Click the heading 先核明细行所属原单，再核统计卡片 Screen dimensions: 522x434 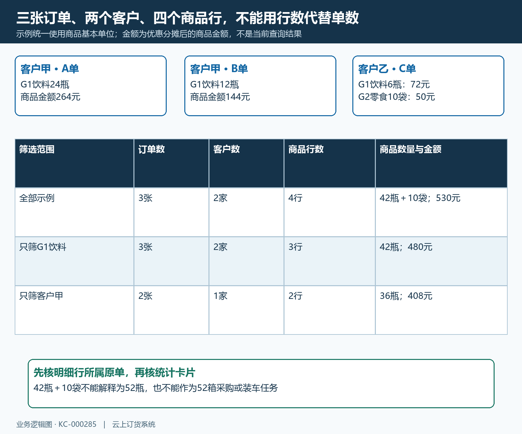(x=115, y=372)
